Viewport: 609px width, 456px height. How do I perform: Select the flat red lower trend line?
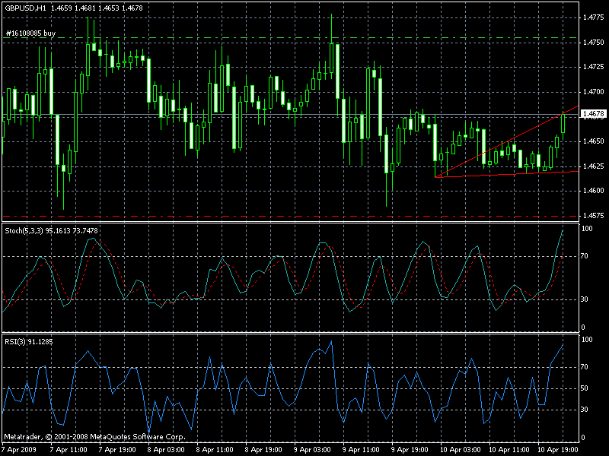point(507,174)
